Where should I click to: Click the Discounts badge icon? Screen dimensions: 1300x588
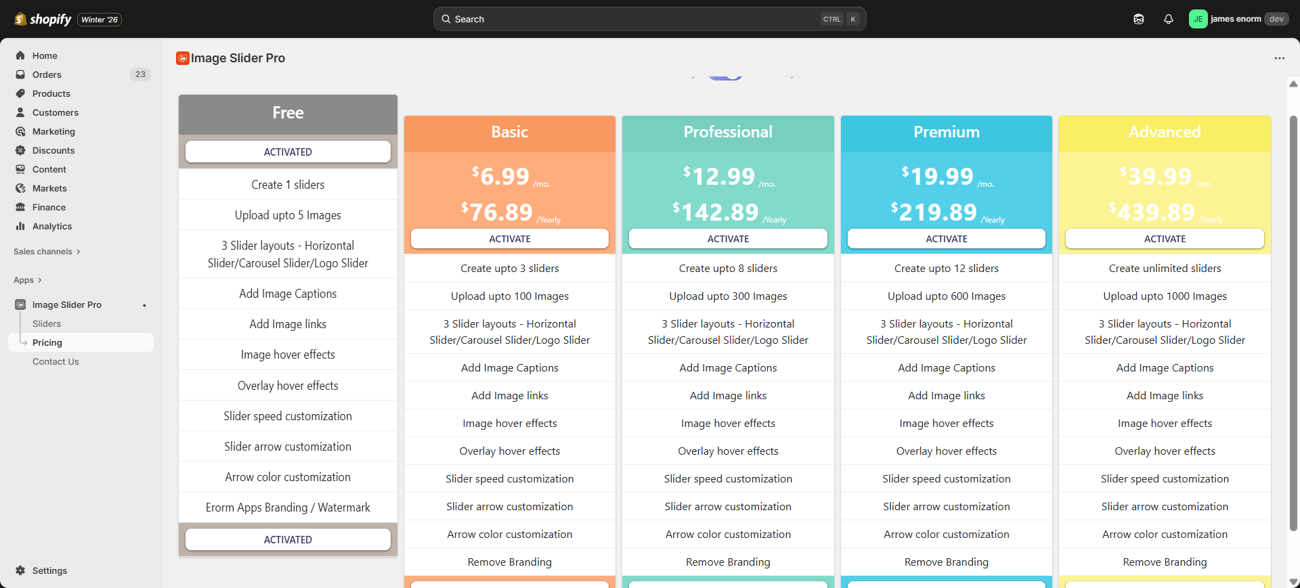[20, 150]
